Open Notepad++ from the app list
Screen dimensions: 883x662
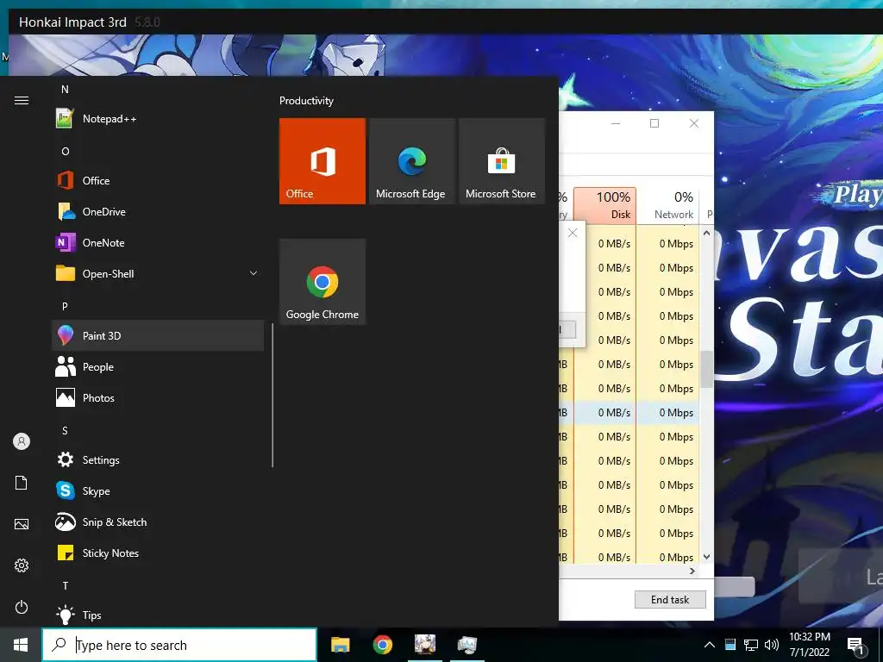click(x=158, y=119)
